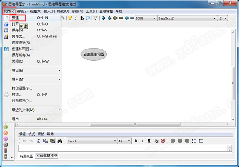Click the light bulb idea icon
This screenshot has width=239, height=167.
pos(70,18)
